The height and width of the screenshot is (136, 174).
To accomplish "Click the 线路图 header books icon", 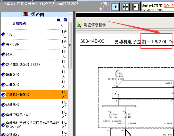I will [26, 14].
